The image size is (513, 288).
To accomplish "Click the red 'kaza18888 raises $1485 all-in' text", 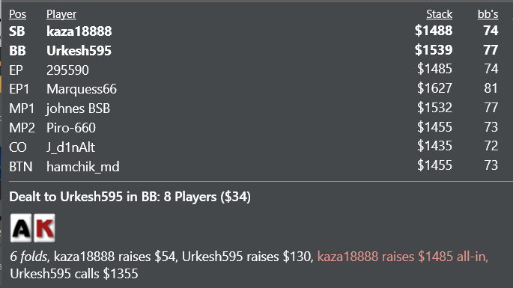I will (x=403, y=257).
